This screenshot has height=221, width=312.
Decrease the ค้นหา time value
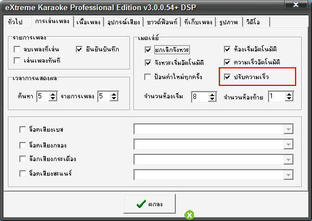click(53, 99)
